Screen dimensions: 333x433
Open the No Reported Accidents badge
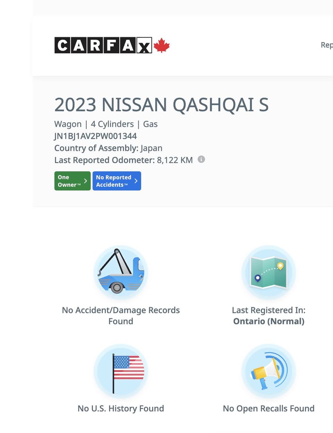(x=117, y=181)
